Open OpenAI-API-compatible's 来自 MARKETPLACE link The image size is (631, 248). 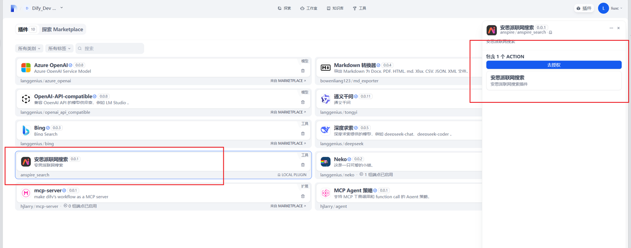288,112
